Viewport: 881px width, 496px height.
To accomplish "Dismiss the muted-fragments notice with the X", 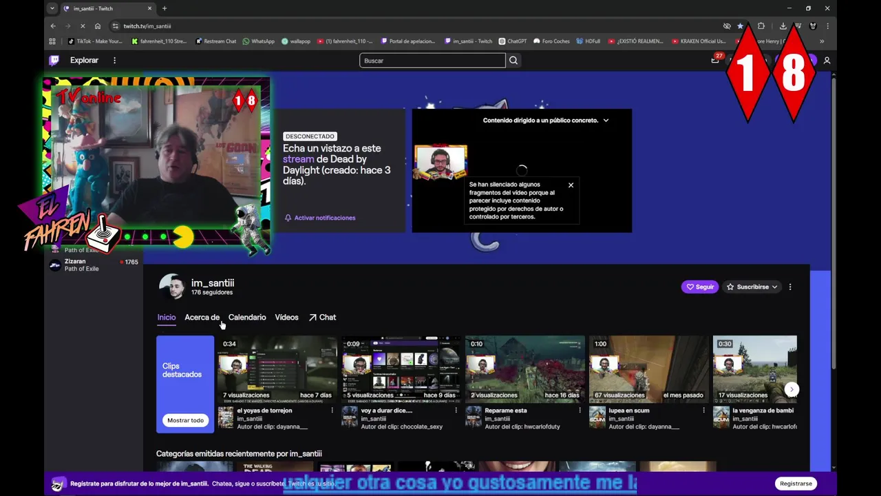I will point(571,185).
